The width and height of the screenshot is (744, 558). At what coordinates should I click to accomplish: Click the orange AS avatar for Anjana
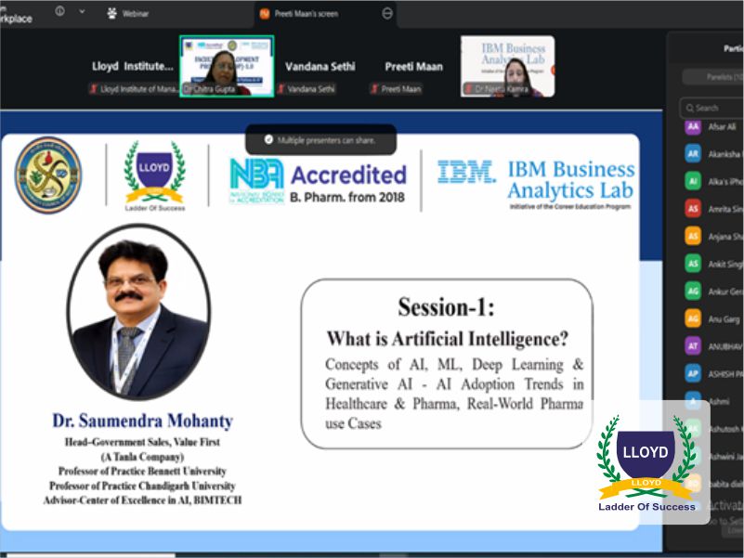click(693, 237)
